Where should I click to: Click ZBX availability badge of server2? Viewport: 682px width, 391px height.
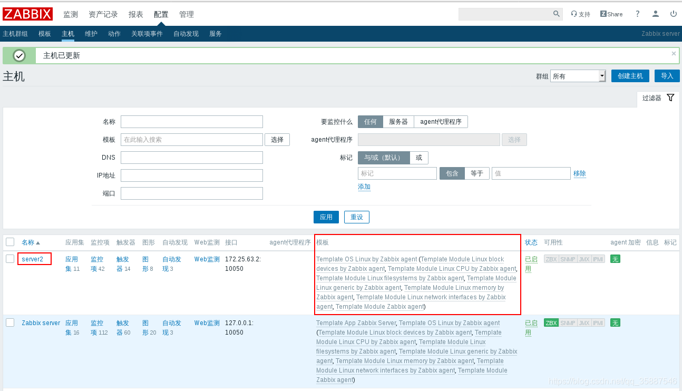pos(551,259)
